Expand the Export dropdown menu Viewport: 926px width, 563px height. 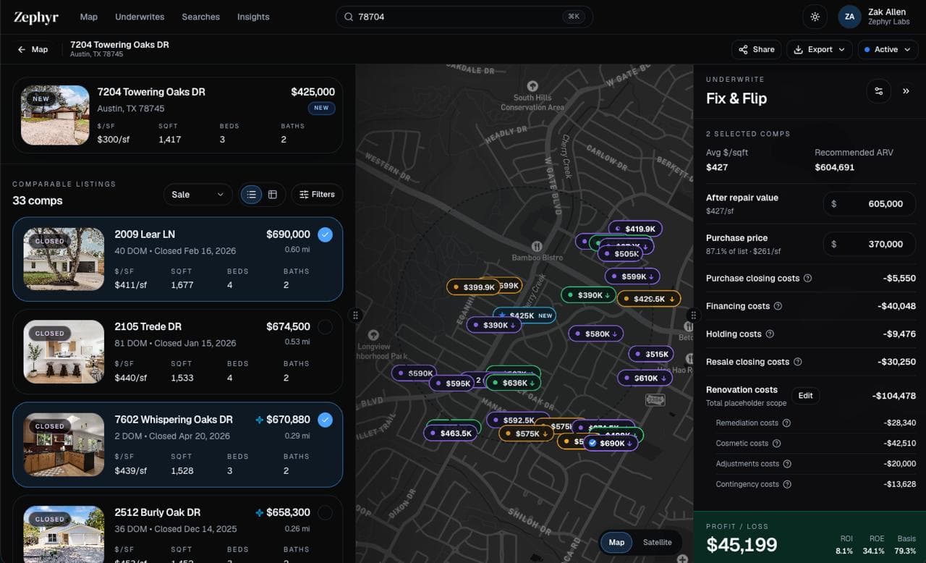click(x=819, y=49)
